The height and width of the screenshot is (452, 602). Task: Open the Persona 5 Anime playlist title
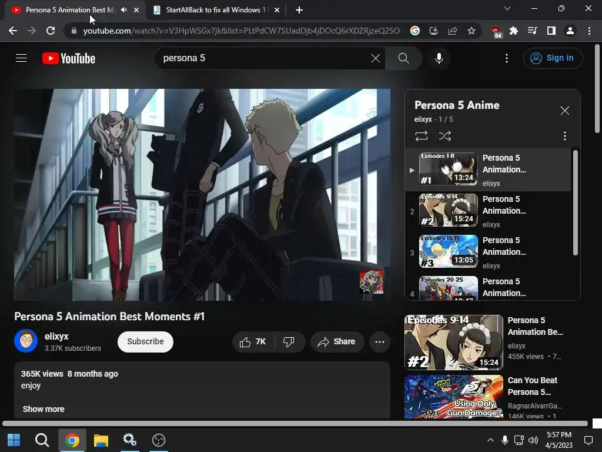pyautogui.click(x=457, y=105)
